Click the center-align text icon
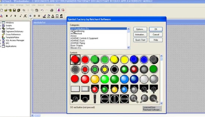This screenshot has width=205, height=117. [x=35, y=16]
